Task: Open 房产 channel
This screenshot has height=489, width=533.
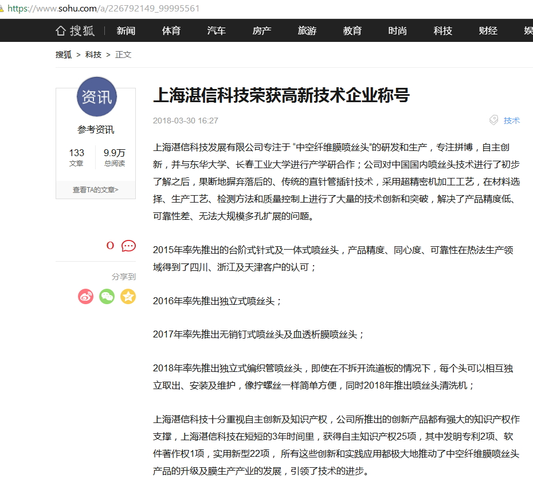Action: point(261,31)
